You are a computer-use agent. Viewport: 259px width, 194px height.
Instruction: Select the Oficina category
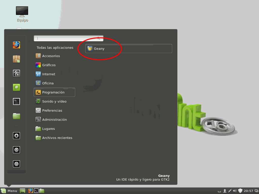(x=48, y=83)
